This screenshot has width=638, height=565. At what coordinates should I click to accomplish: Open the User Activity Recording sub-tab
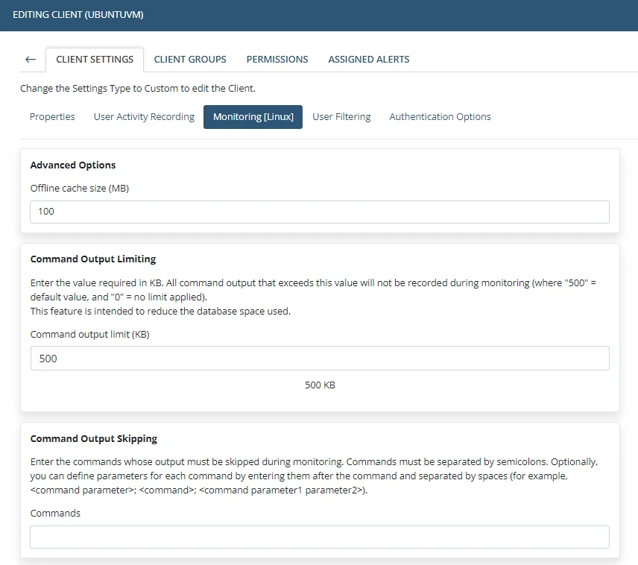click(144, 117)
